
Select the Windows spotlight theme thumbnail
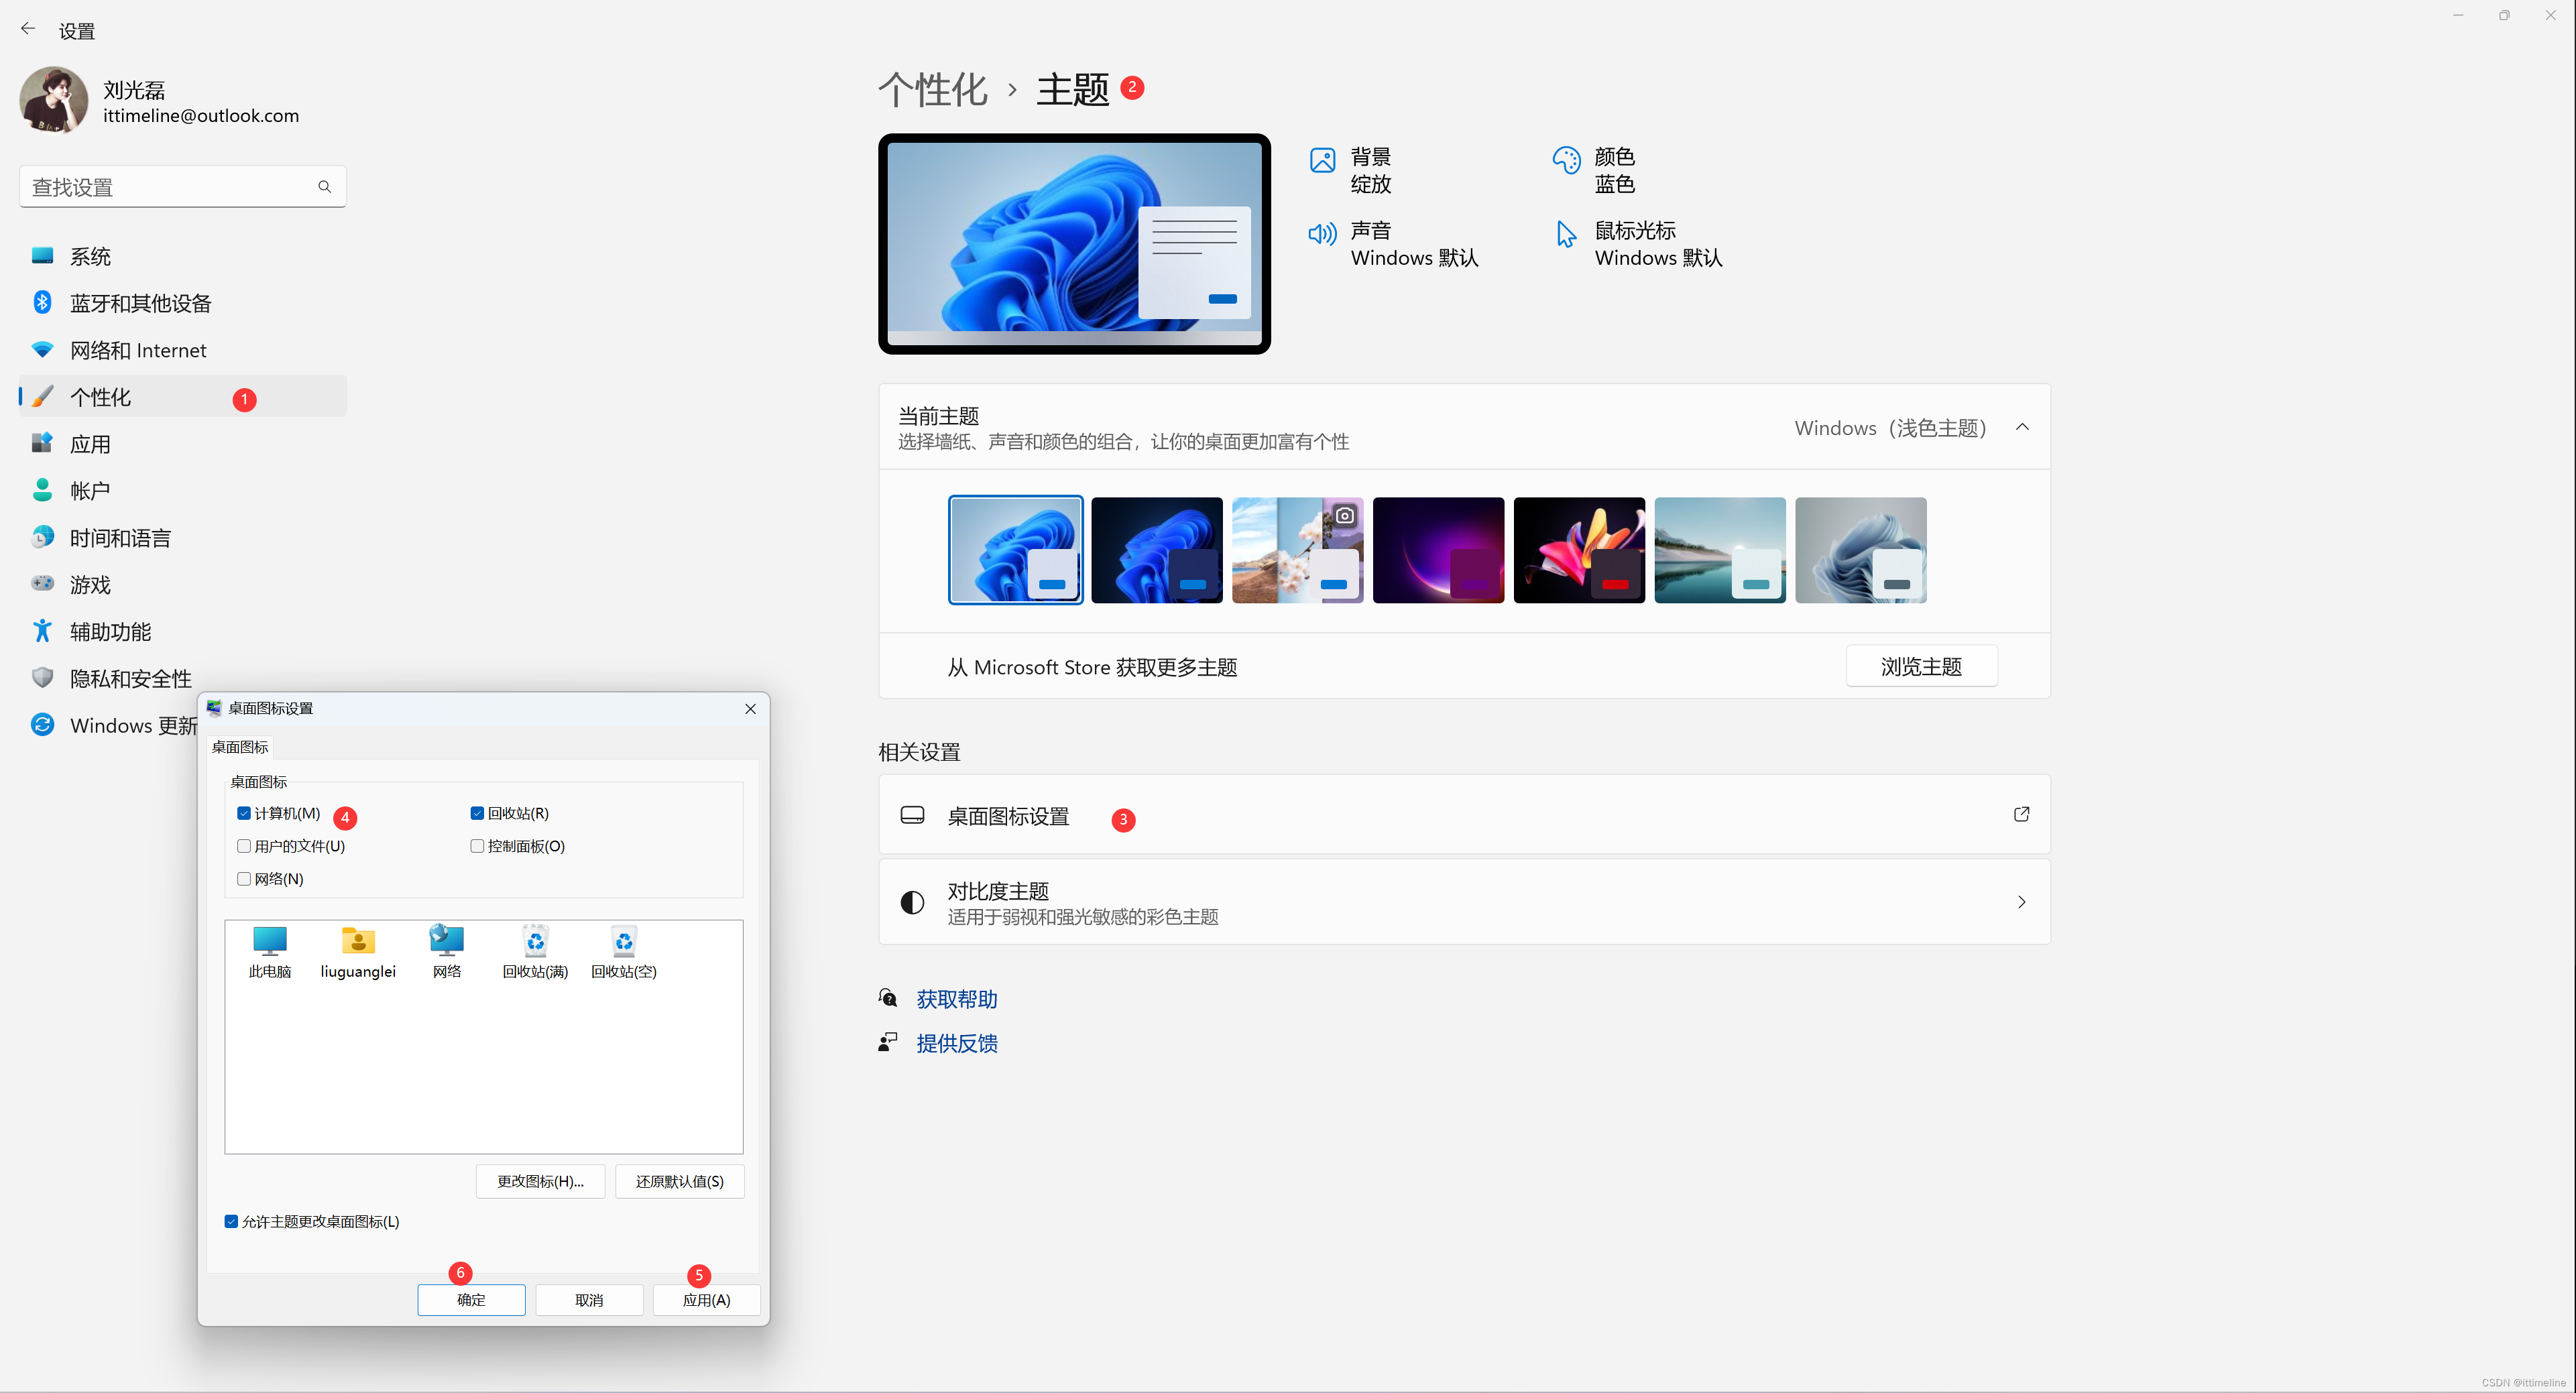pyautogui.click(x=1297, y=550)
